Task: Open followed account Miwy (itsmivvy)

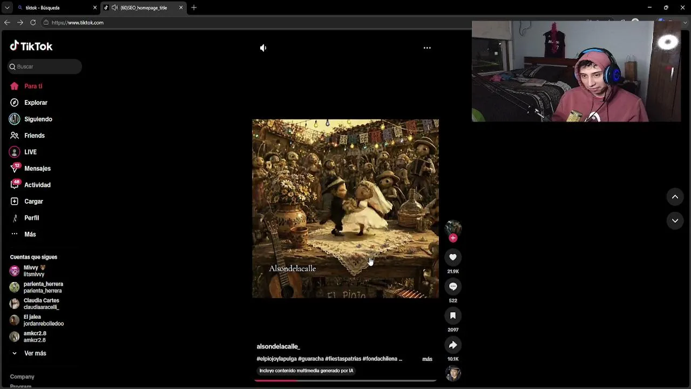Action: point(35,271)
